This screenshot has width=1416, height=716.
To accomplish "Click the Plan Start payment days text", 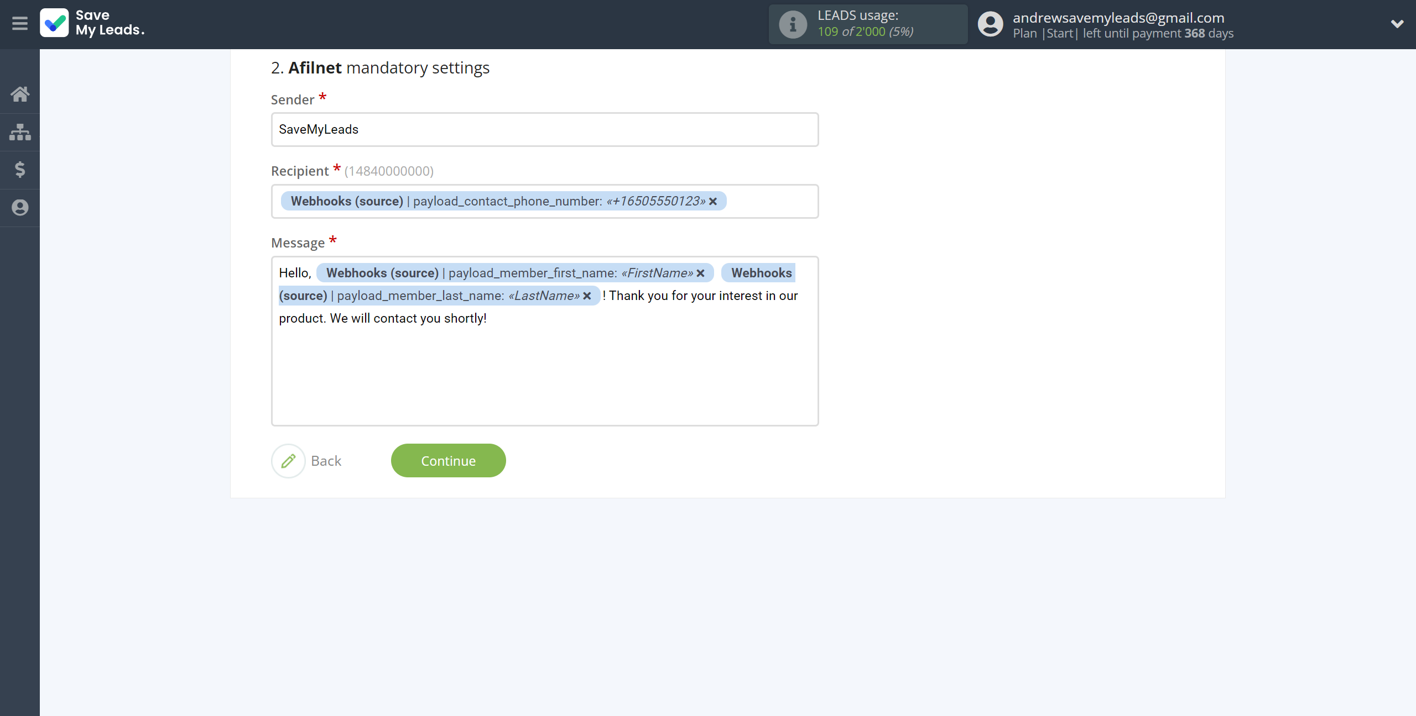I will (1123, 34).
